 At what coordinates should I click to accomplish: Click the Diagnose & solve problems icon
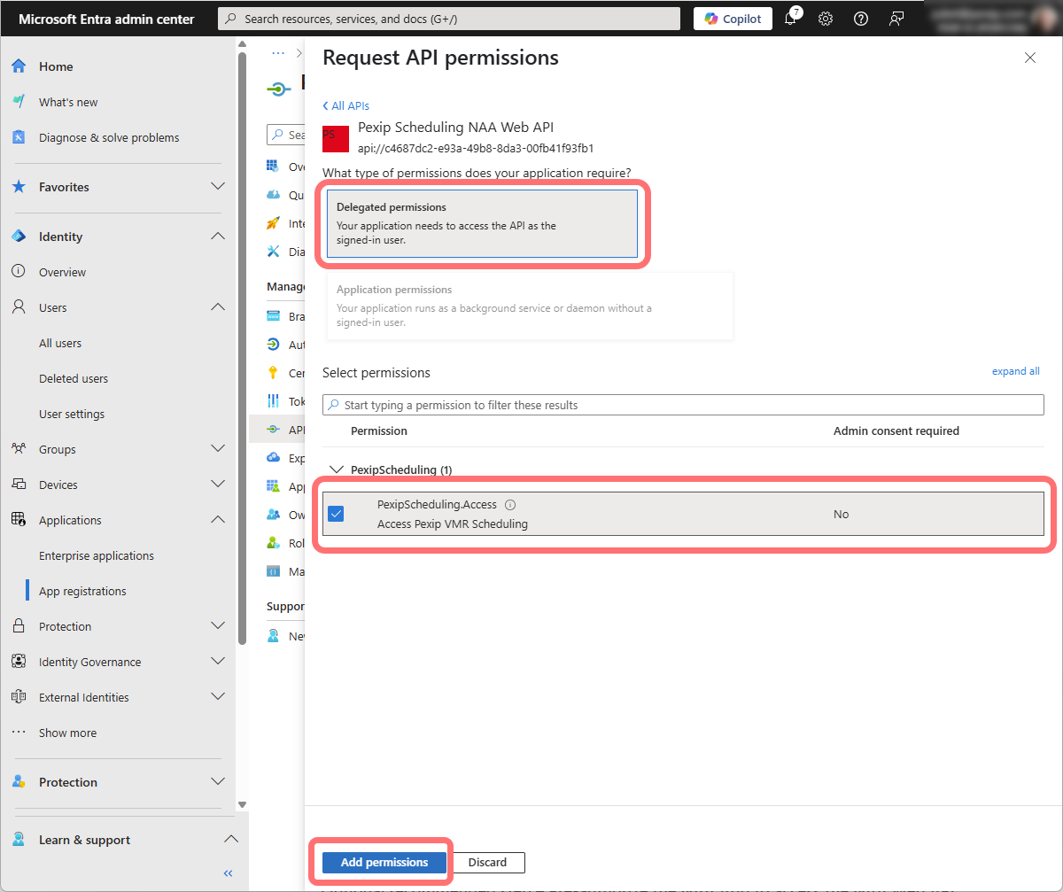point(19,137)
